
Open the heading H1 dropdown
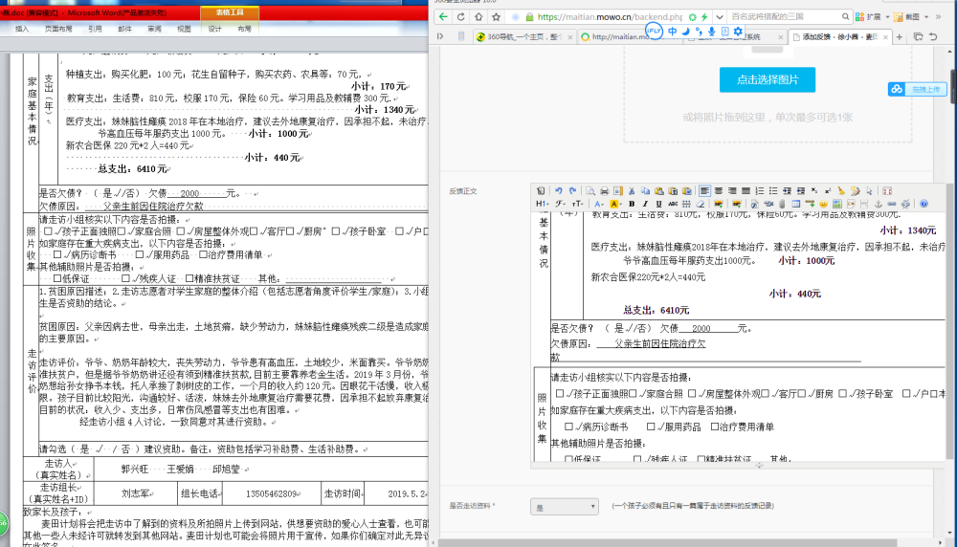543,205
